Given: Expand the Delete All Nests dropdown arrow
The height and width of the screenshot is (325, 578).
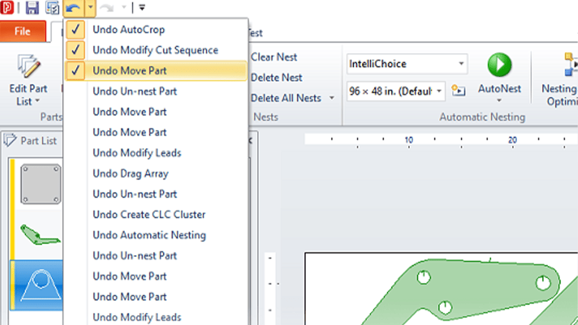Looking at the screenshot, I should pyautogui.click(x=332, y=98).
